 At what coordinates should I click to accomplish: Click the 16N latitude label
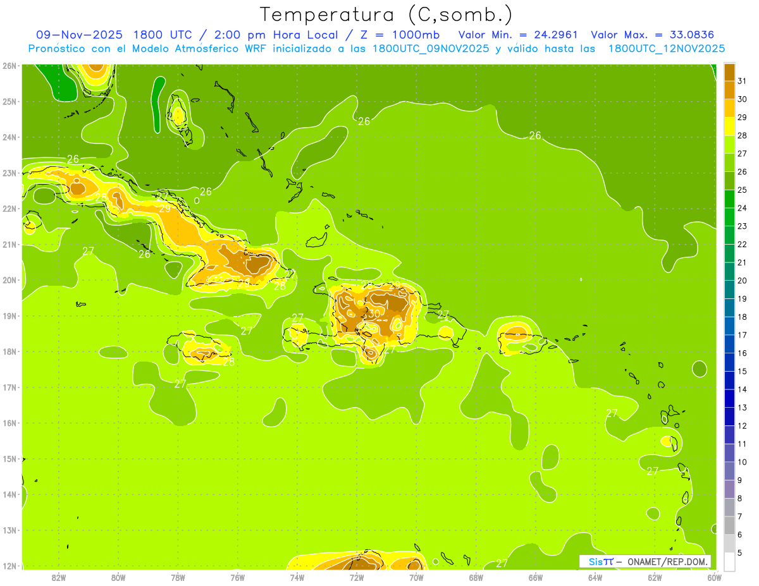[x=9, y=423]
